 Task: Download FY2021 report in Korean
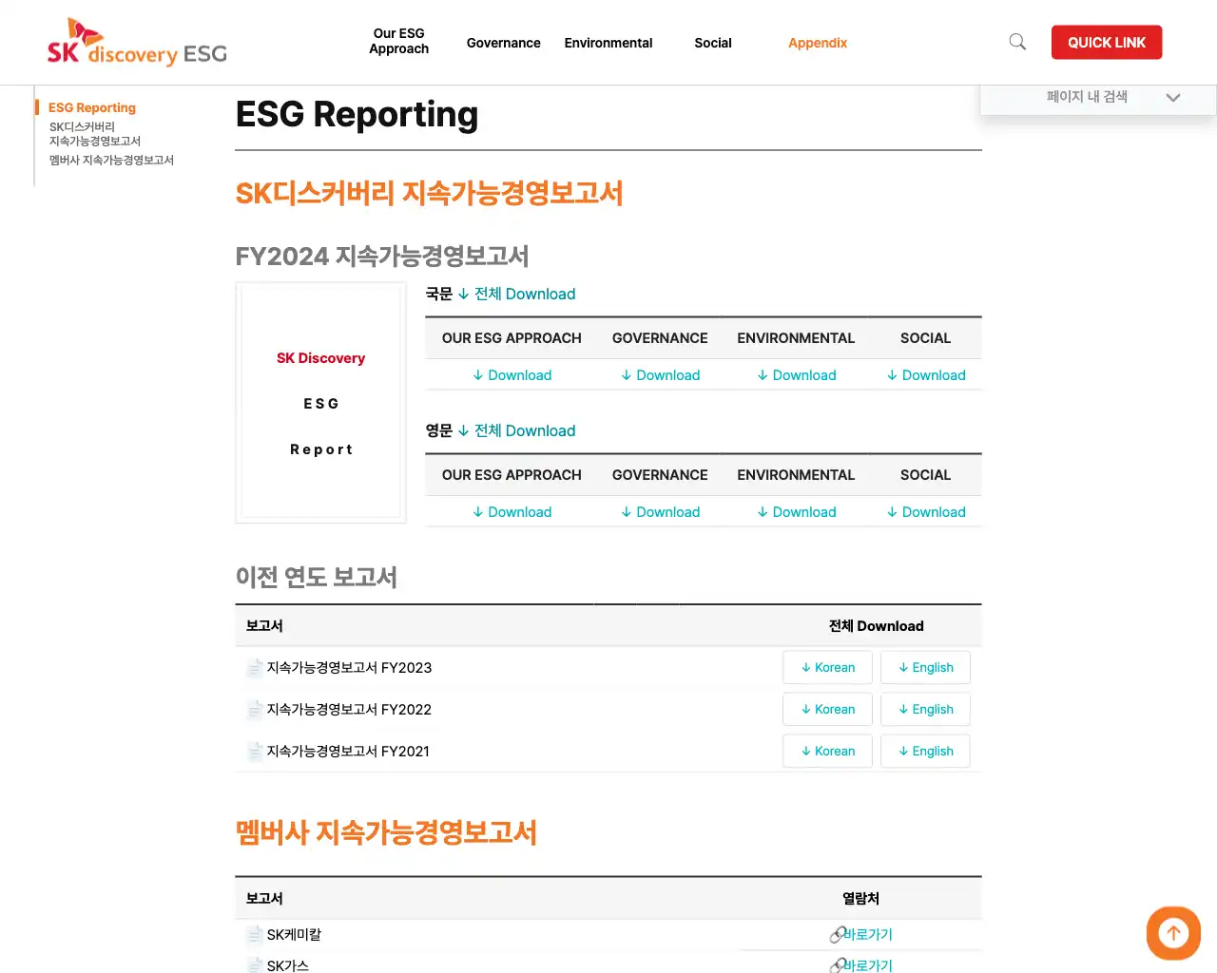point(827,752)
